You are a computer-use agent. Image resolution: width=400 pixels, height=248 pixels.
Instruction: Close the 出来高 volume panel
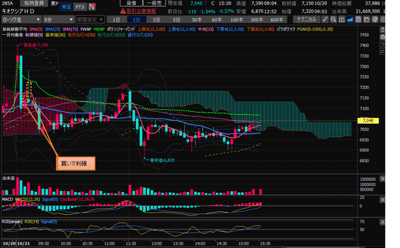pos(382,179)
